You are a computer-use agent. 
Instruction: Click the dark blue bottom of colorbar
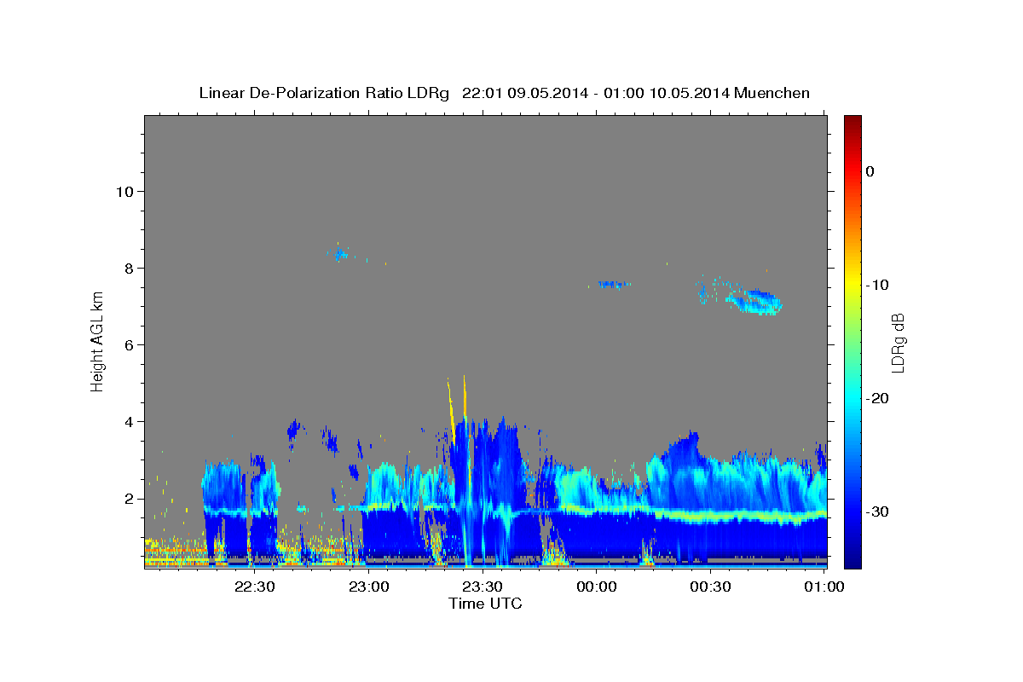(852, 562)
